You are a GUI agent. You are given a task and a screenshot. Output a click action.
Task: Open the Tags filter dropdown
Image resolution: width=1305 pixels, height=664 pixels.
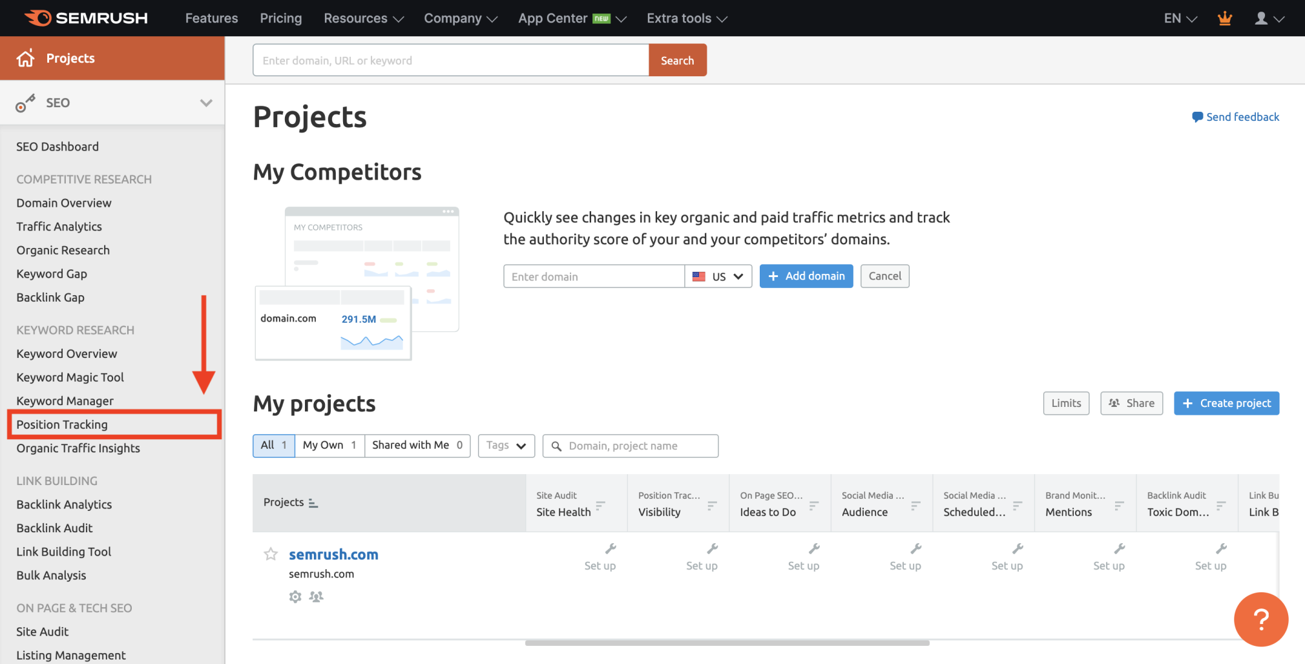(x=506, y=446)
